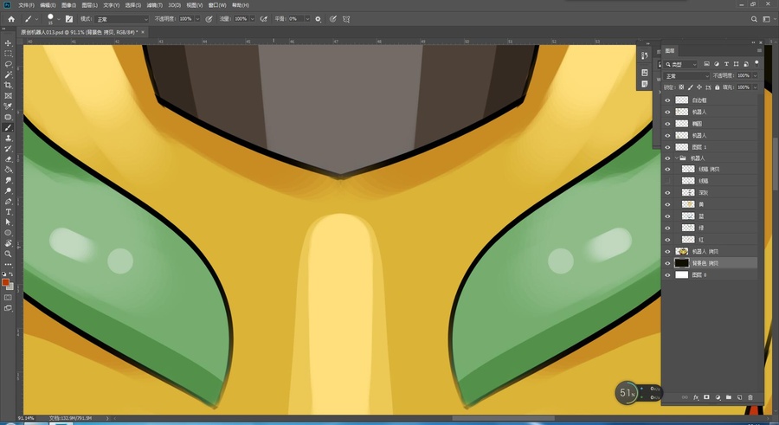Open smoothing options gear icon

click(318, 19)
